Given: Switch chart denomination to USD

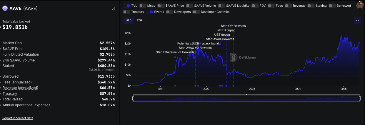Looking at the screenshot, I should click(x=129, y=20).
